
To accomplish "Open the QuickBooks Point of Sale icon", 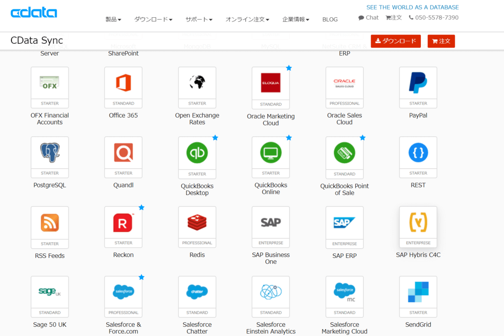I will [344, 153].
